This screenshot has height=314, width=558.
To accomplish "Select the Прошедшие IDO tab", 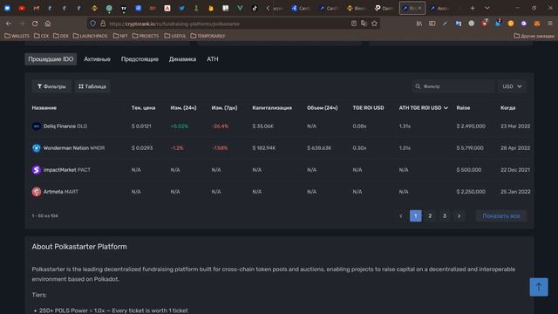I will (x=51, y=59).
